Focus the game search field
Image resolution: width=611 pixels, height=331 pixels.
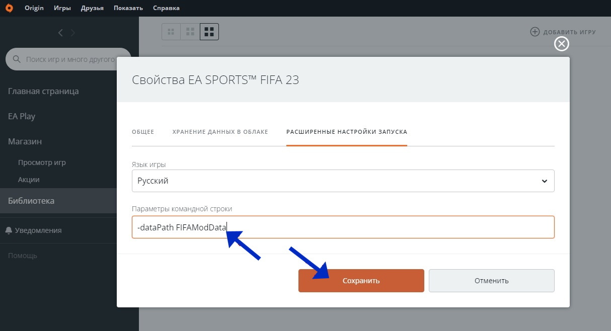point(68,59)
